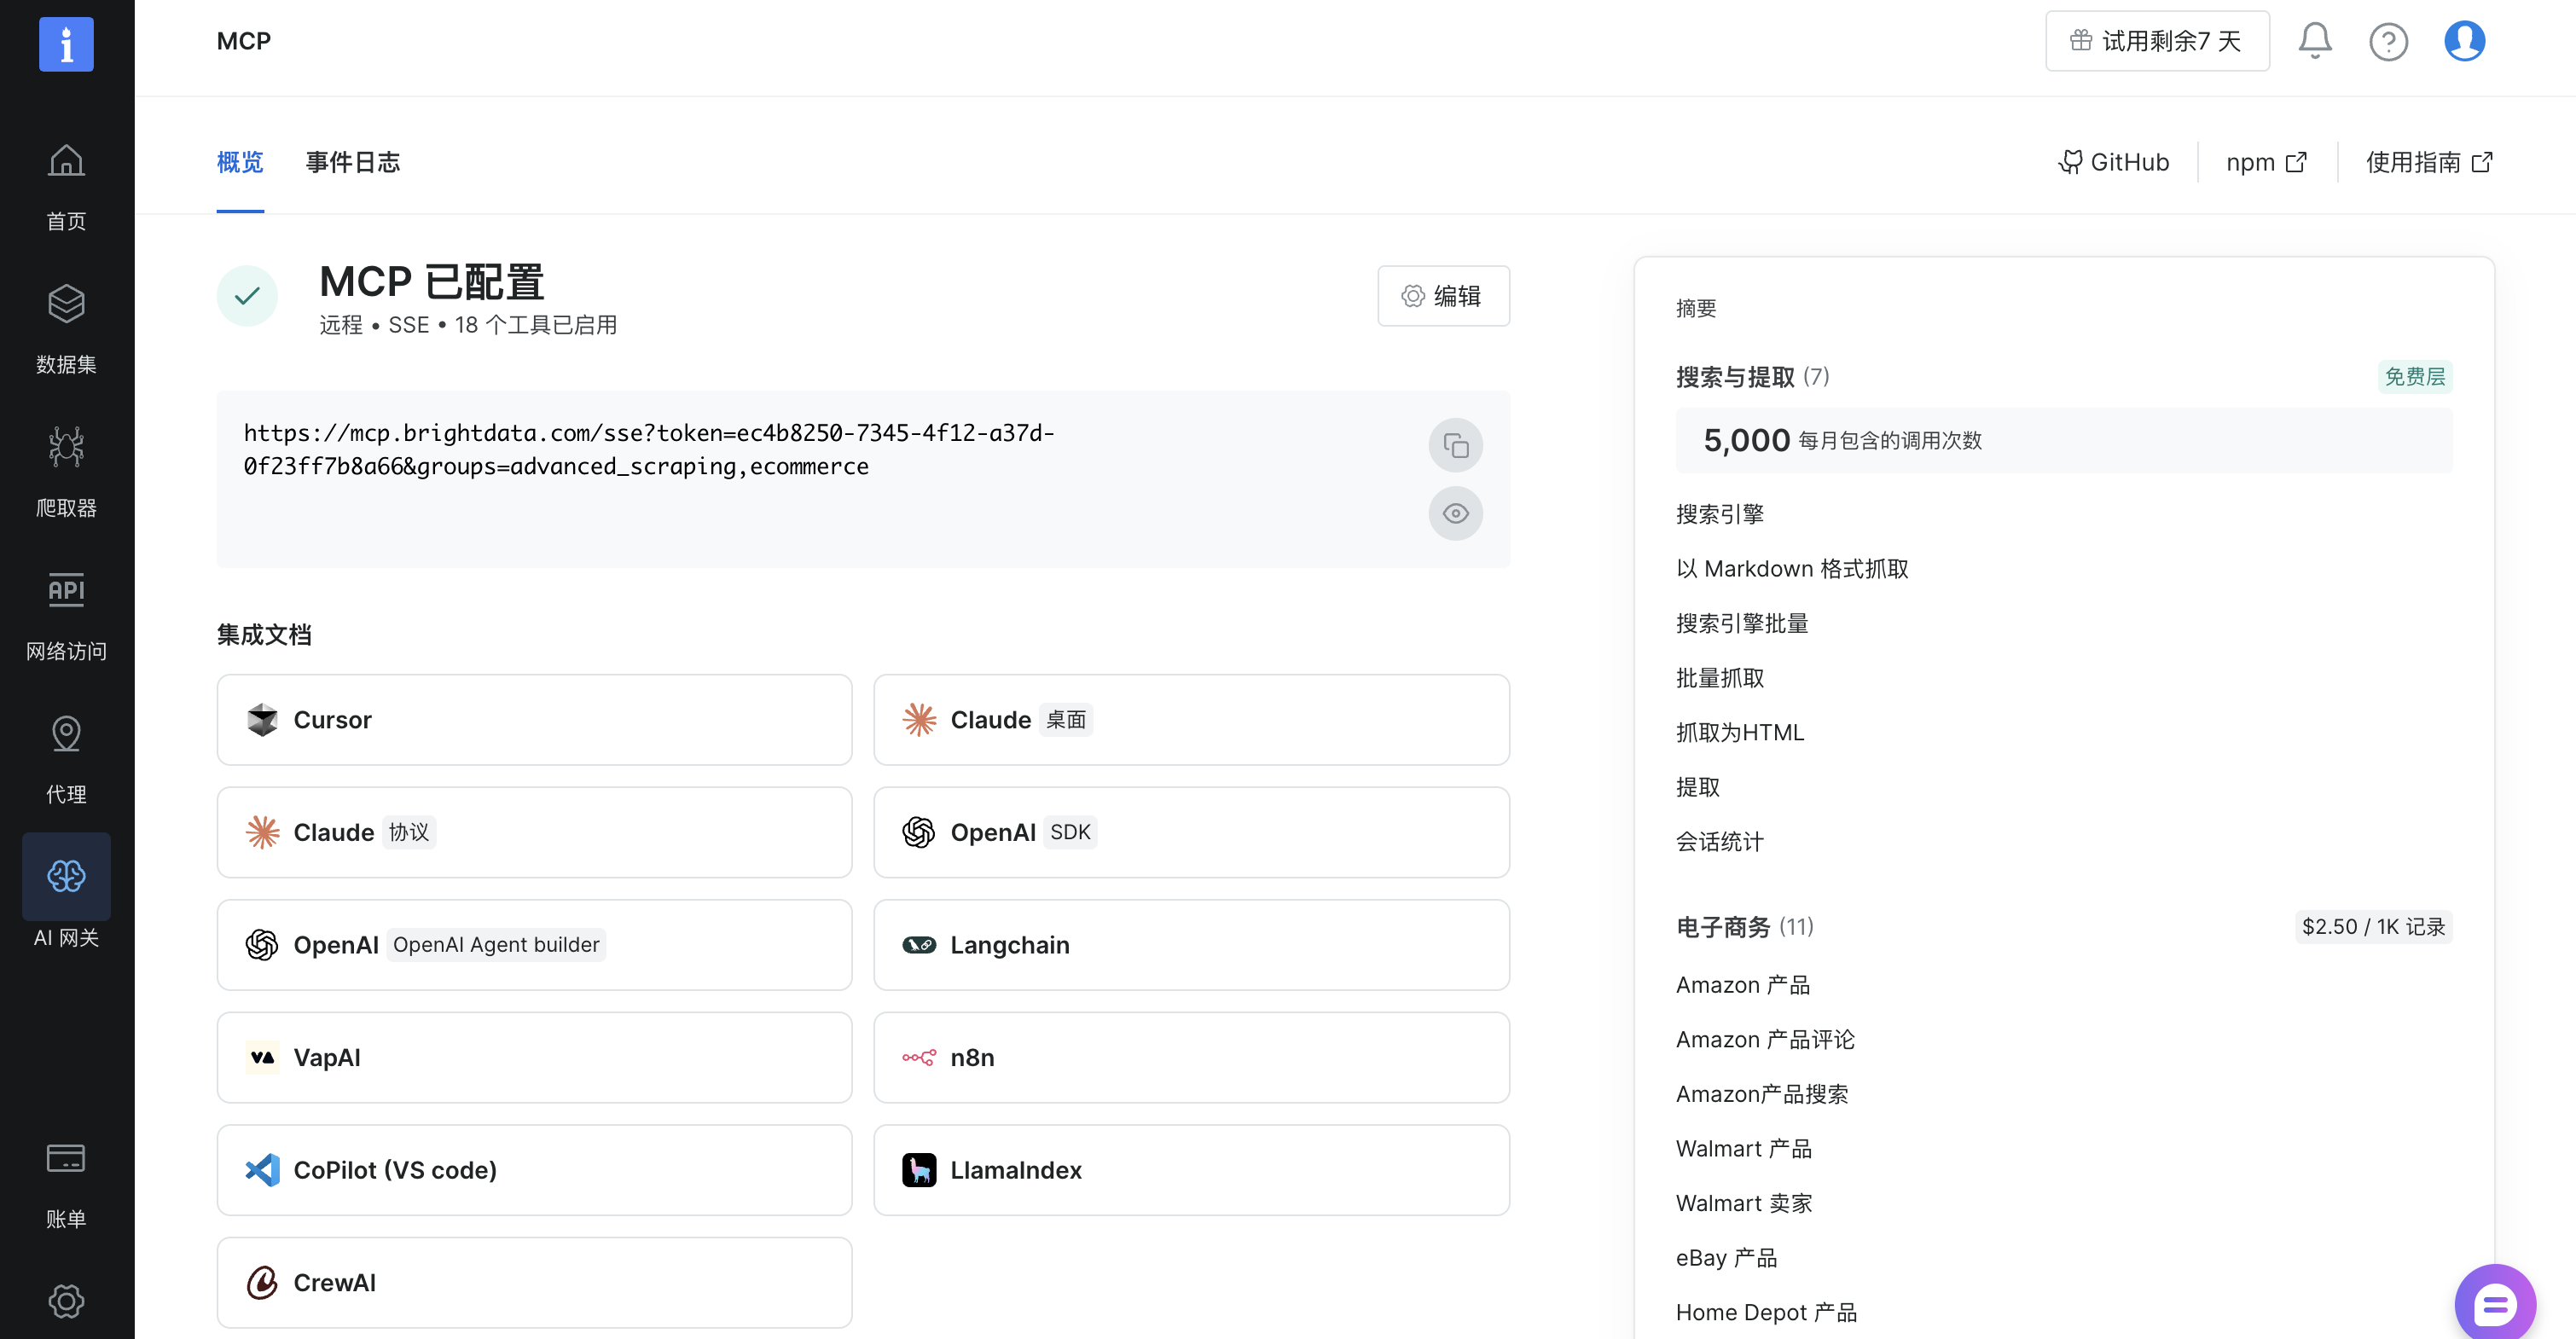The width and height of the screenshot is (2576, 1339).
Task: Open the notifications bell
Action: 2314,41
